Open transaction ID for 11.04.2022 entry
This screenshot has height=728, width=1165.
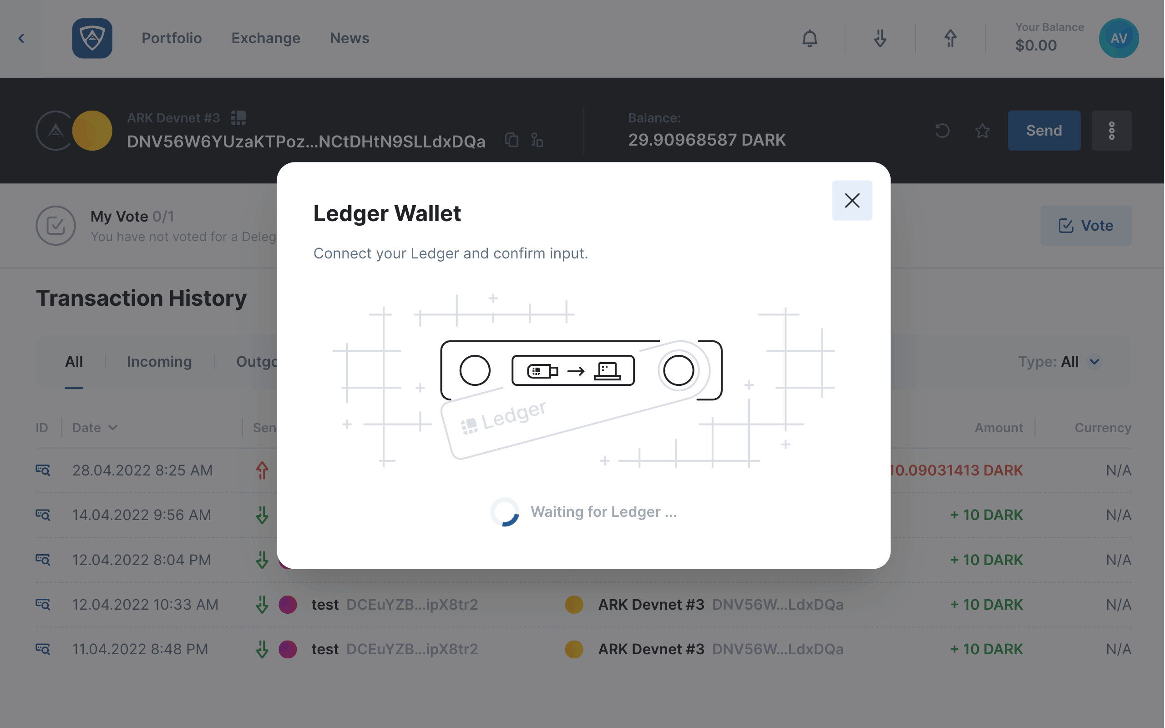[43, 648]
